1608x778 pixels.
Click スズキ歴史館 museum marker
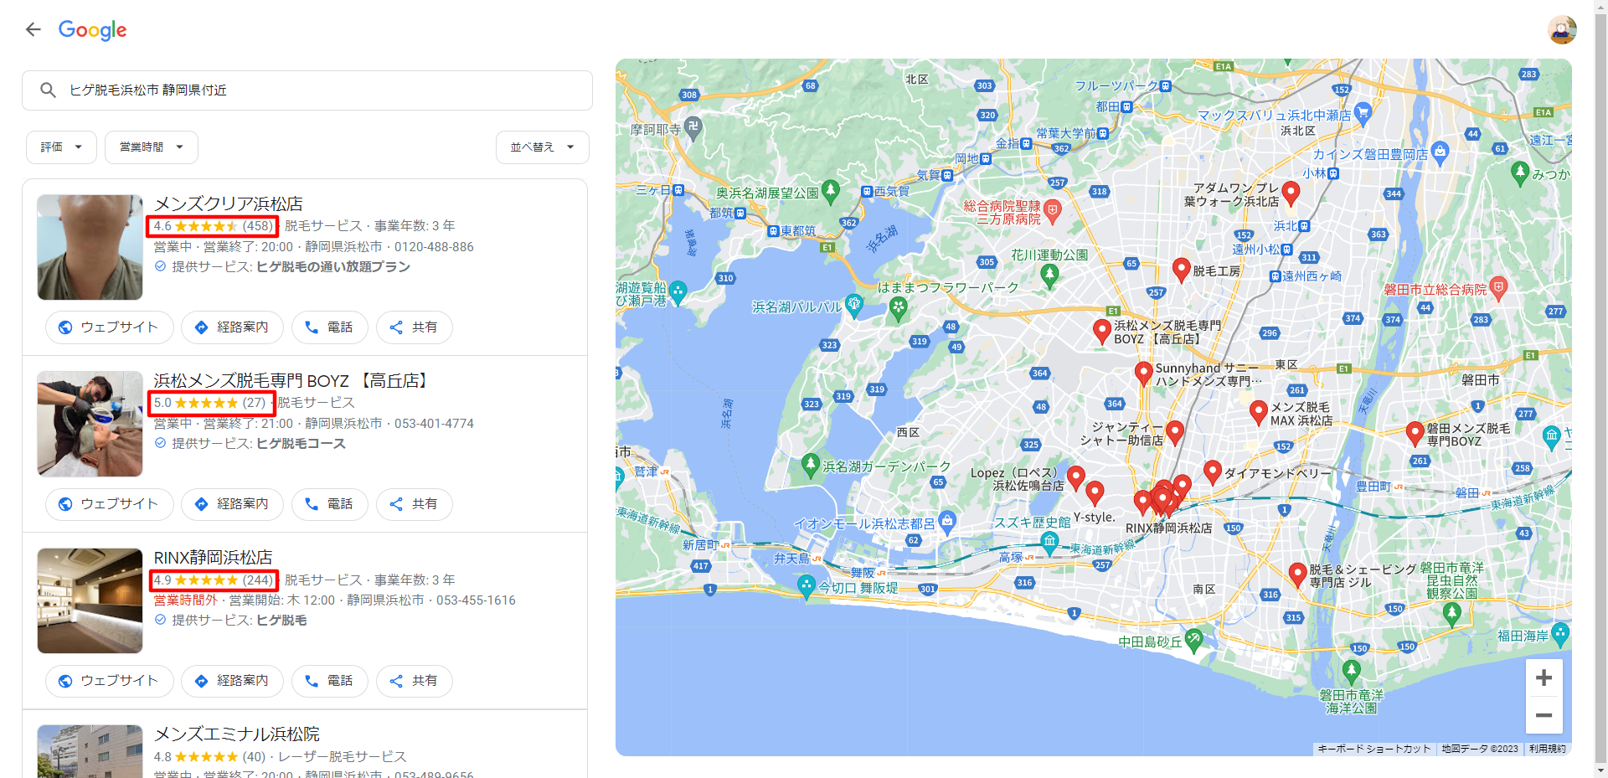[x=1049, y=542]
